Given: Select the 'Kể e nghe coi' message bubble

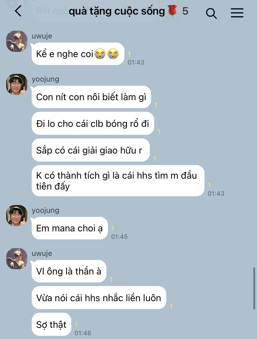Looking at the screenshot, I should [78, 54].
